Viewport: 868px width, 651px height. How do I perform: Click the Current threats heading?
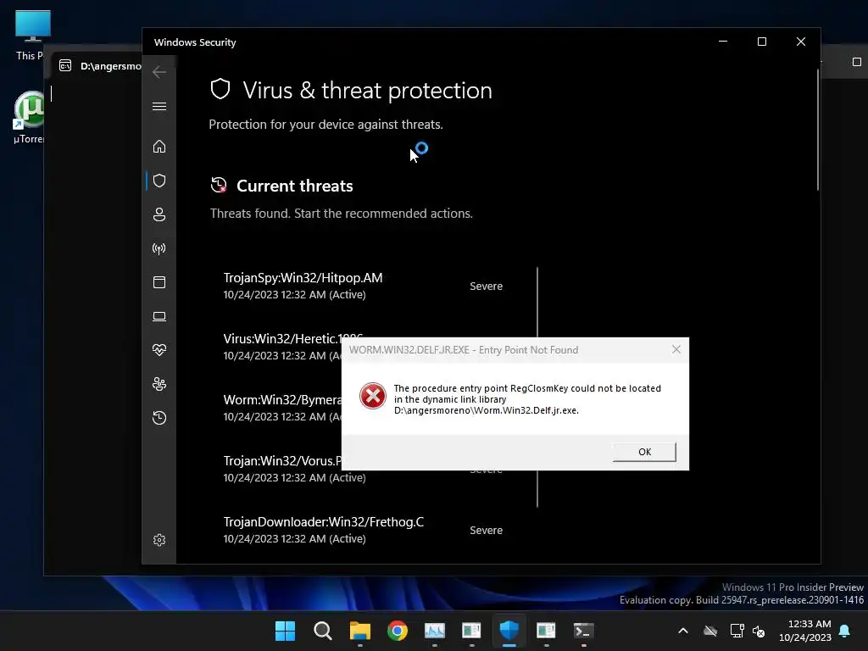tap(294, 186)
